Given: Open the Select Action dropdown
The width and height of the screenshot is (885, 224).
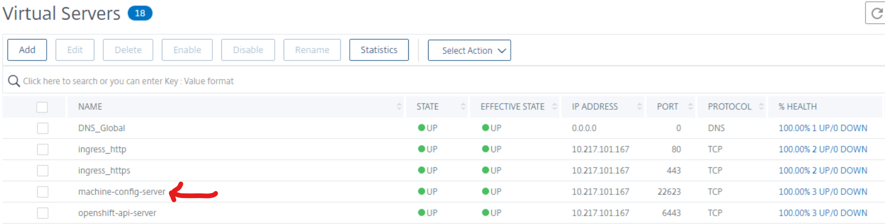Looking at the screenshot, I should point(469,50).
